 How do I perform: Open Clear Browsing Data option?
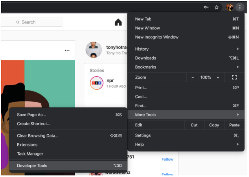pos(38,136)
